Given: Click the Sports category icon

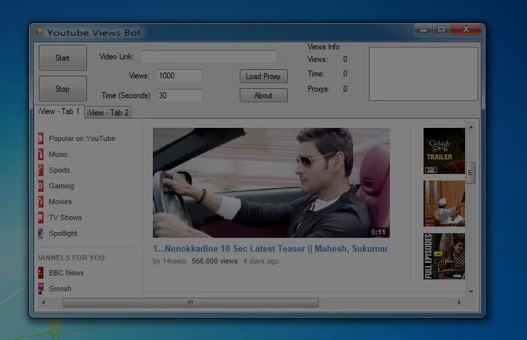Looking at the screenshot, I should pos(41,170).
